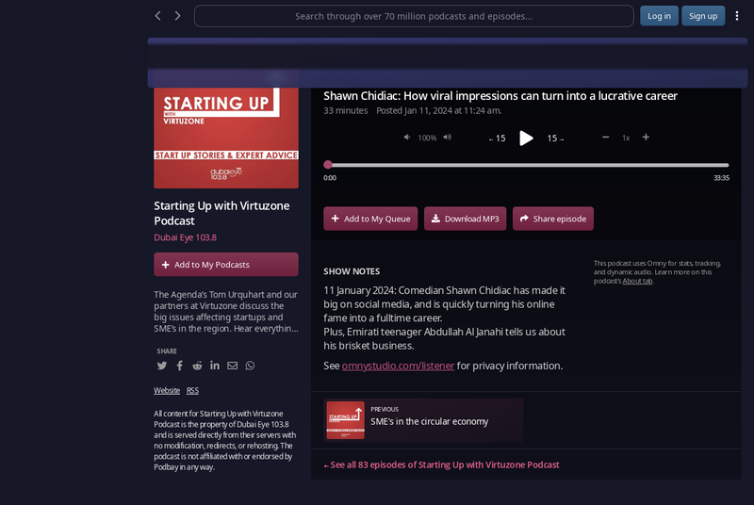Share podcast on LinkedIn
This screenshot has height=505, width=754.
[x=215, y=366]
